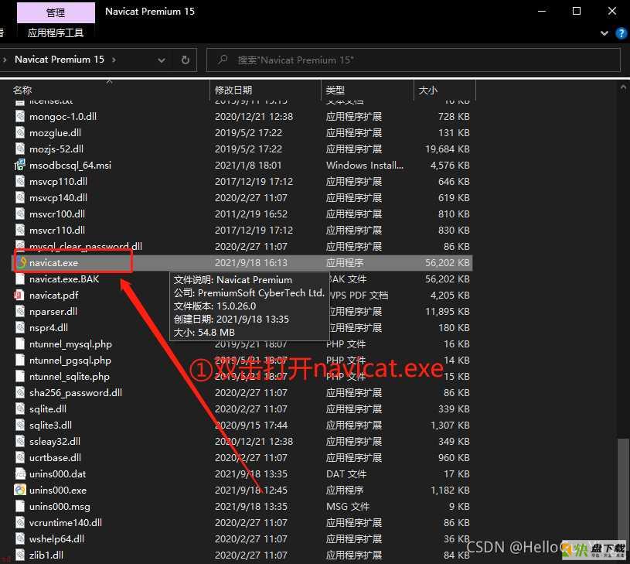Open the 应用程序工具 tab

click(56, 33)
